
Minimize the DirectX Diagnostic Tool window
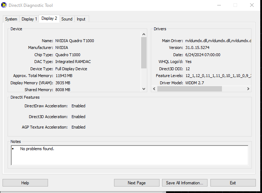point(219,5)
